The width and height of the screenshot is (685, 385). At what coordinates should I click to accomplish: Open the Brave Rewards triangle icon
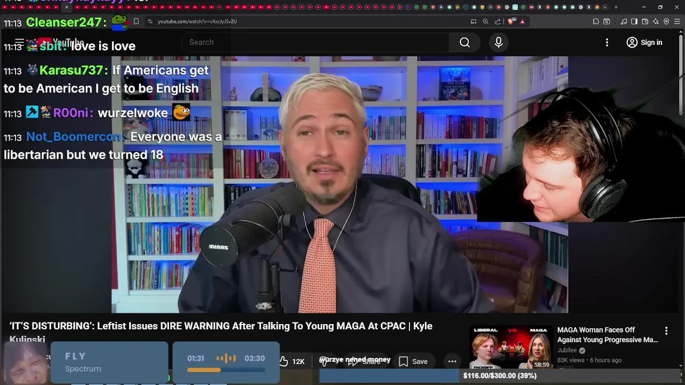coord(522,21)
